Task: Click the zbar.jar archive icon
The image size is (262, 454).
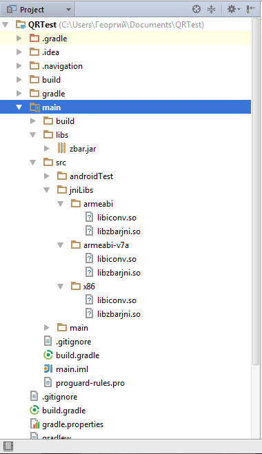Action: 62,149
